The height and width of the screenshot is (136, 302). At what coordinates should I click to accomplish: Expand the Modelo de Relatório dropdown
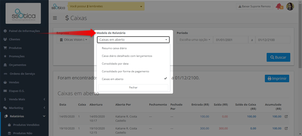pyautogui.click(x=133, y=40)
